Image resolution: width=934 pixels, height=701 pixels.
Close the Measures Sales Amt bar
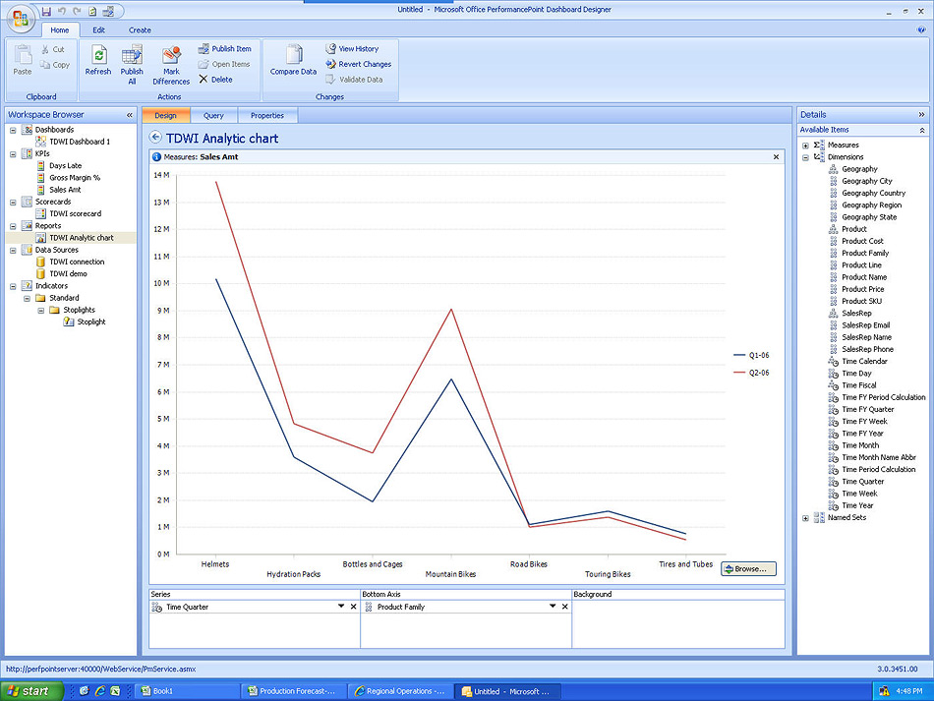[x=776, y=157]
